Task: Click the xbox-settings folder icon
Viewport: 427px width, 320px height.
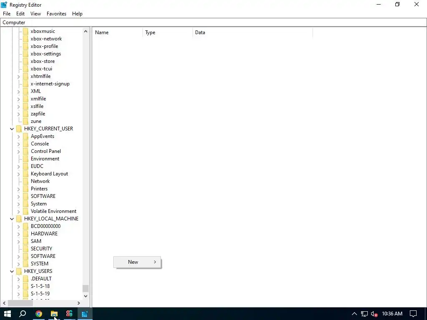Action: click(25, 54)
